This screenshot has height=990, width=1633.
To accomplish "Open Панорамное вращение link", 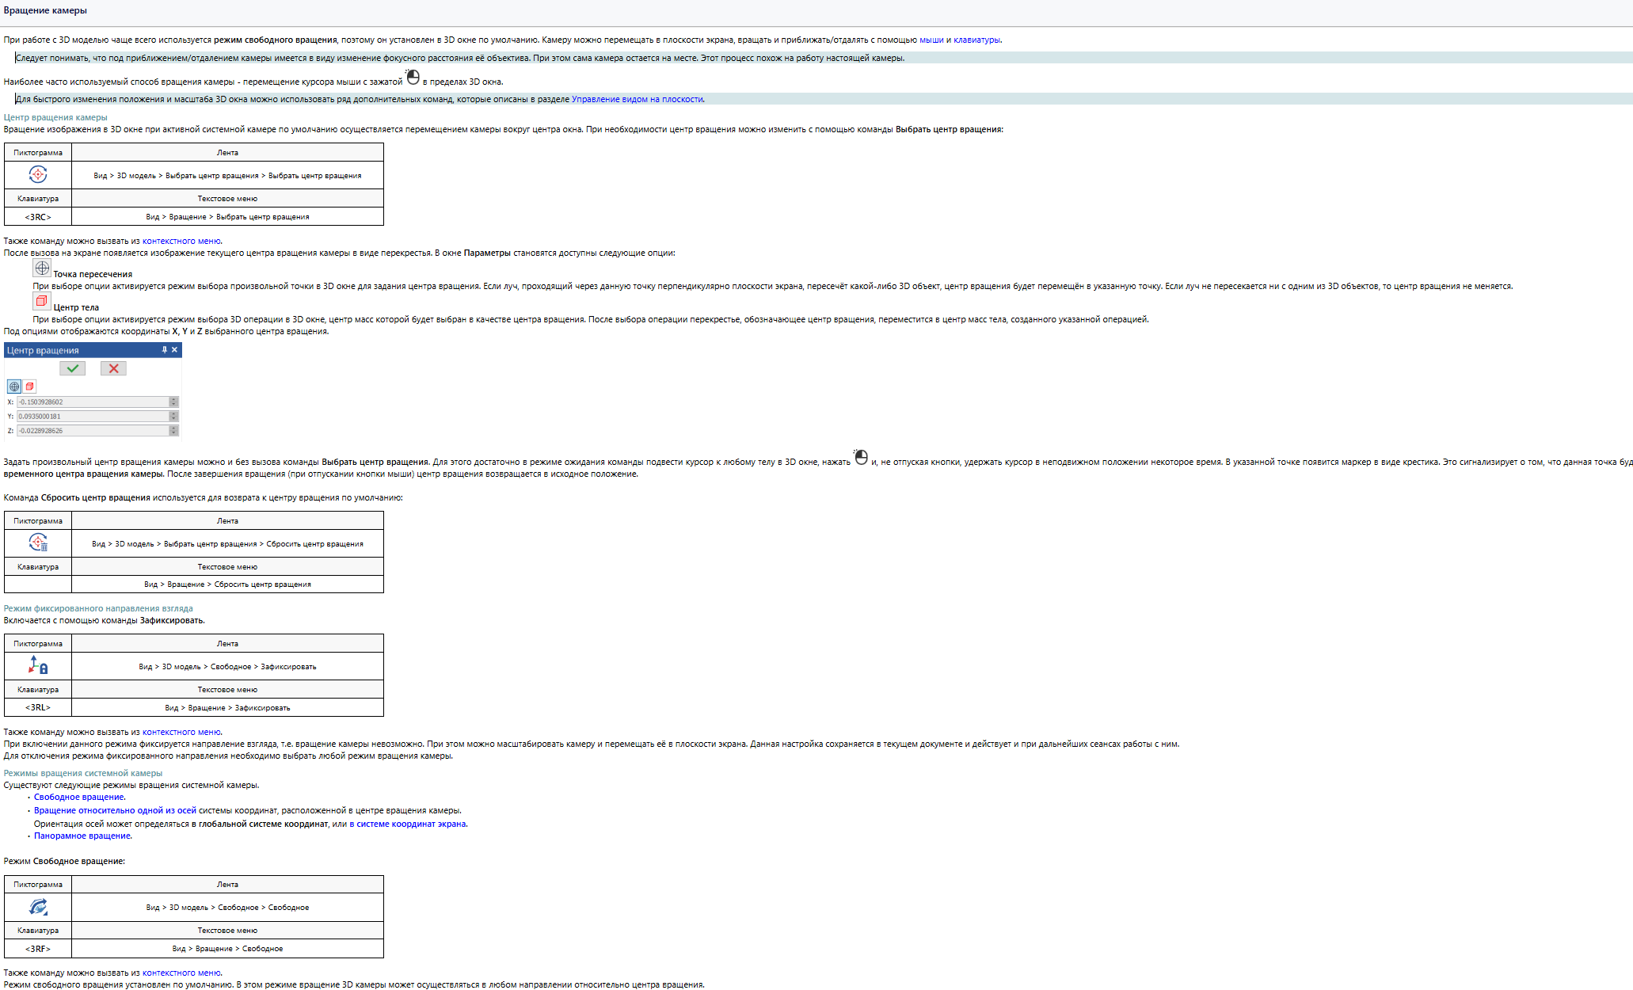I will (82, 836).
